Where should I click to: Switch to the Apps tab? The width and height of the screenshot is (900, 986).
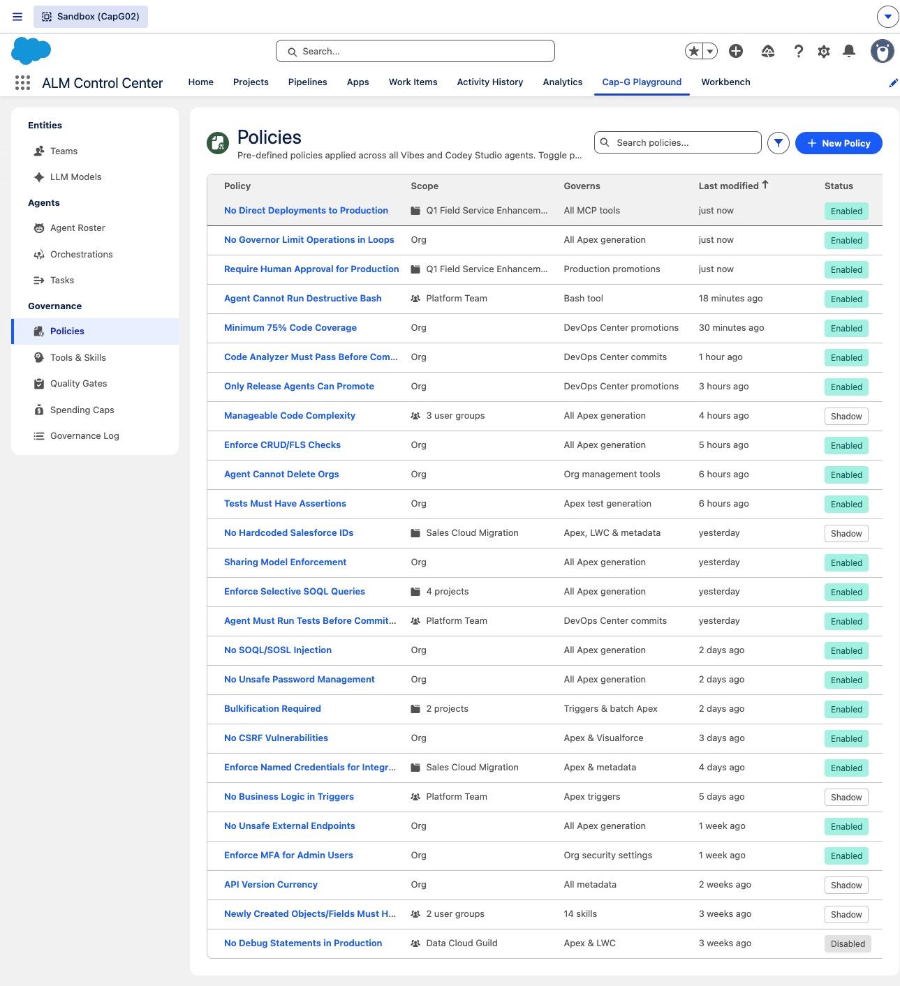(x=358, y=82)
